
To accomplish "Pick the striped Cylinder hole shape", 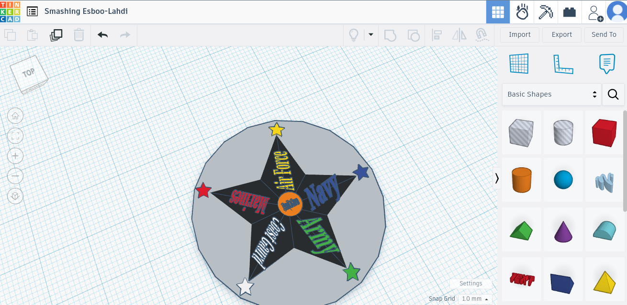I will pos(563,133).
